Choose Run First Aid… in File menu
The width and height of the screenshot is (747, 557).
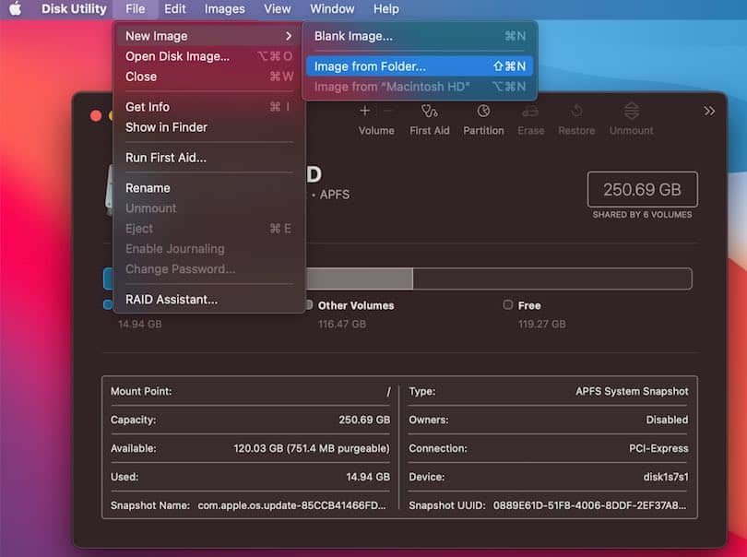click(x=208, y=158)
